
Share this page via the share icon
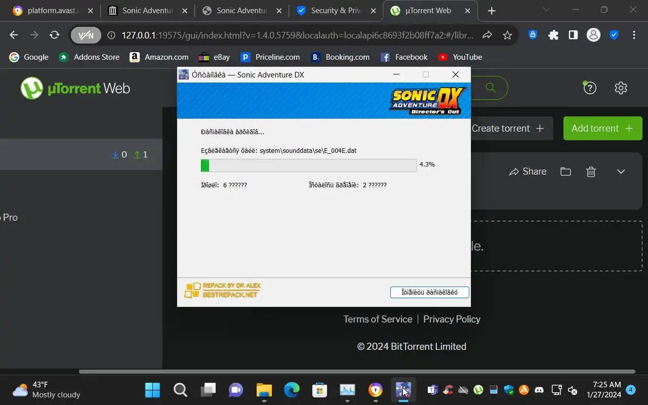[487, 35]
